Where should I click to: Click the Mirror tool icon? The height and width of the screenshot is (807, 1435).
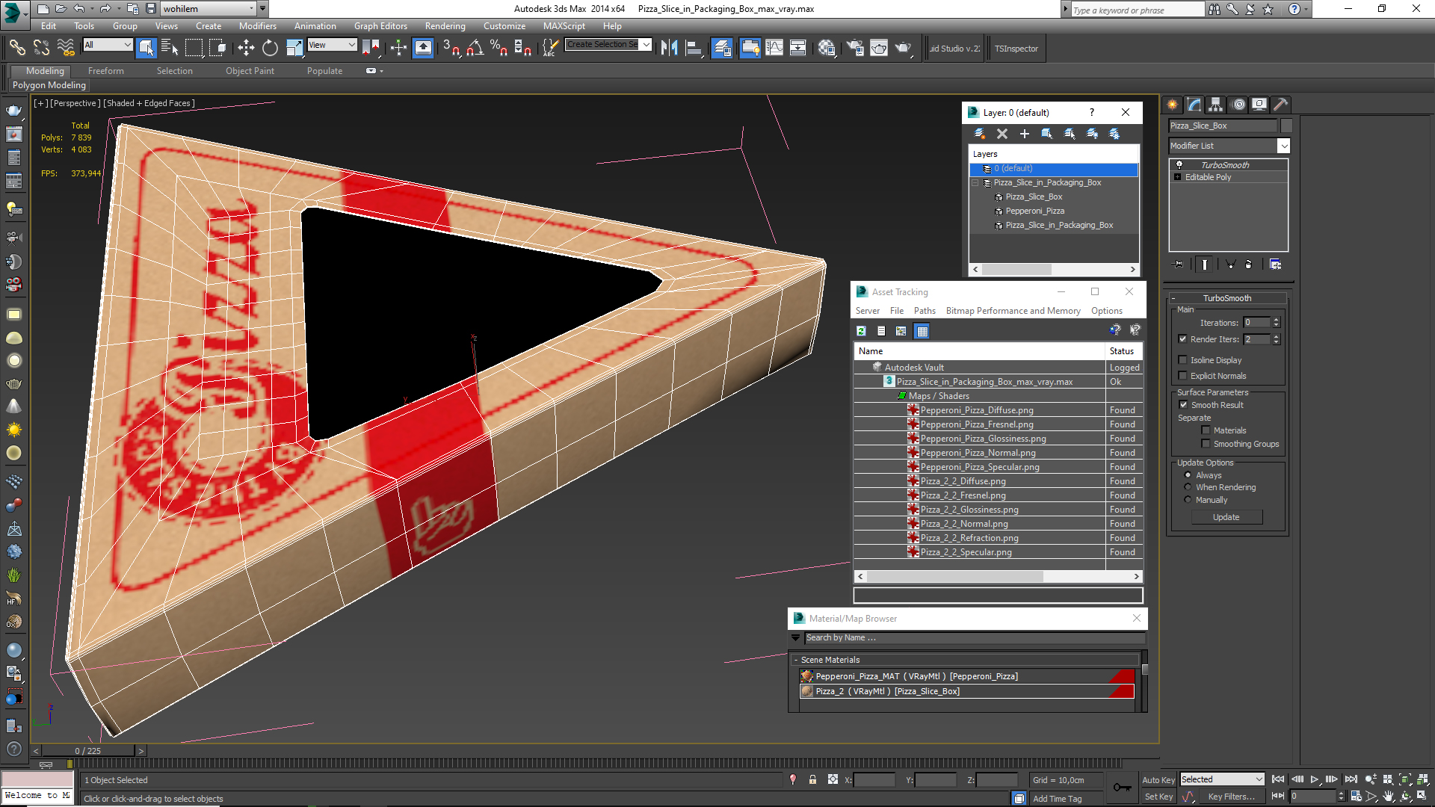click(x=669, y=49)
